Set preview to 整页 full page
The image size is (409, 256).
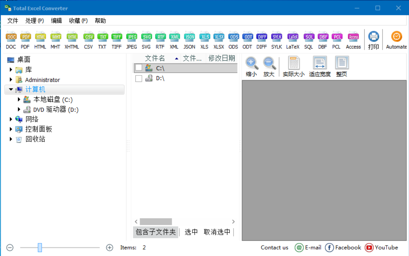point(342,67)
